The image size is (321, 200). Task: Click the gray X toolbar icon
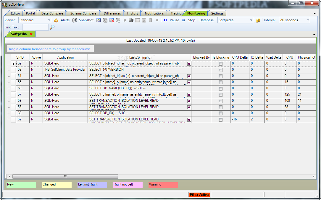pyautogui.click(x=125, y=20)
